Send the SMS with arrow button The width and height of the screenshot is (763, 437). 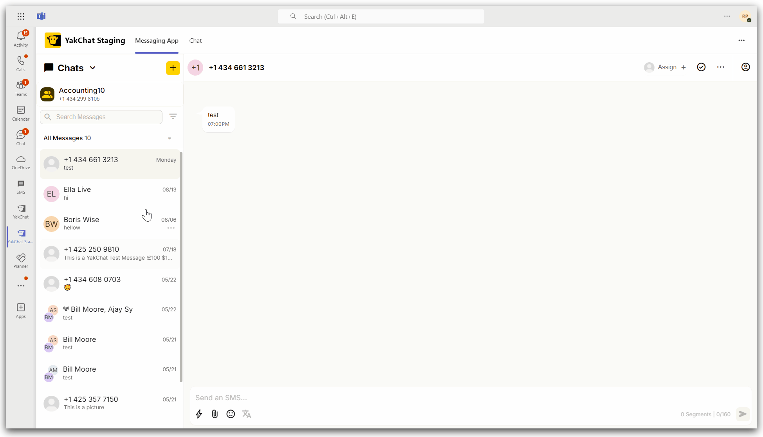(743, 414)
